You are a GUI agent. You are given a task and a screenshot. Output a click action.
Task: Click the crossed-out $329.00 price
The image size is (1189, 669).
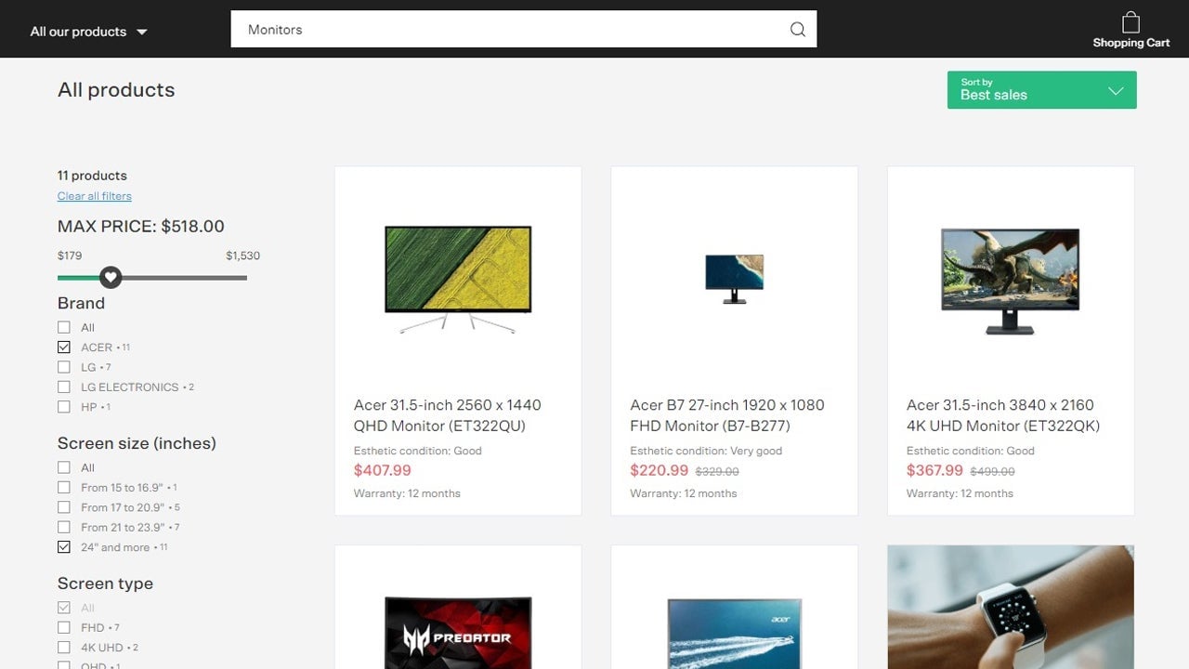(717, 472)
